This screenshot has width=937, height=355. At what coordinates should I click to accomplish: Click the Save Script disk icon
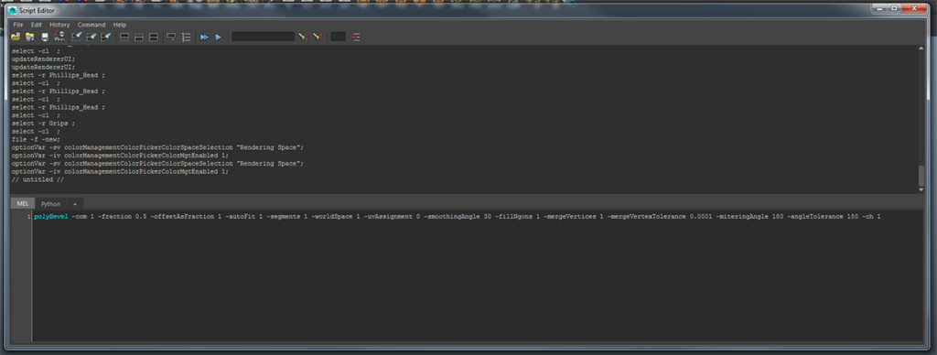pos(45,37)
